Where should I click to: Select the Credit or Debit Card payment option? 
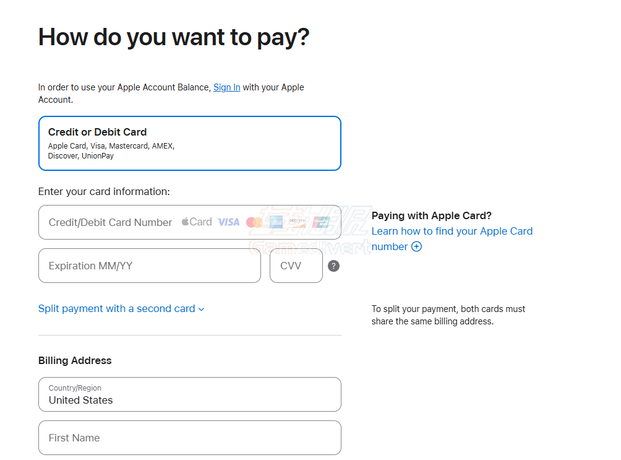[189, 143]
